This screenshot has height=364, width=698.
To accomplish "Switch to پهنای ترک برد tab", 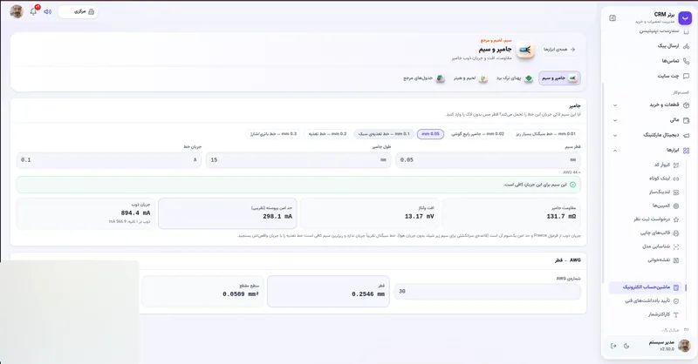I will [515, 78].
